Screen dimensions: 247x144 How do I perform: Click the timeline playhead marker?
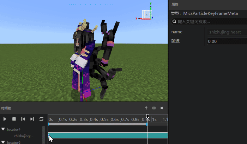coord(147,116)
